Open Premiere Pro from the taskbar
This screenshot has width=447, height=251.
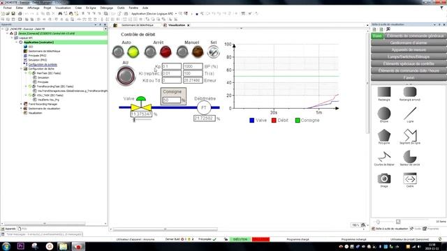(x=20, y=246)
